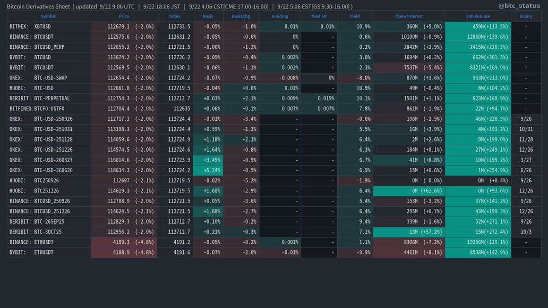Click the Next FR column header

319,16
